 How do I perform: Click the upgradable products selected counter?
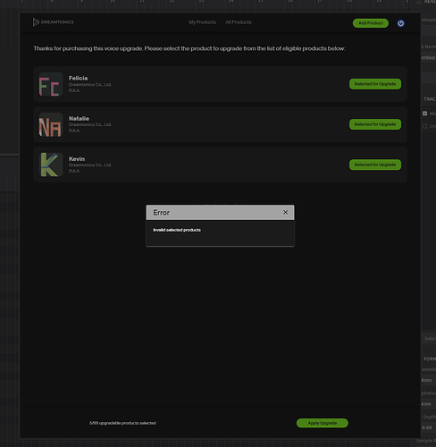[x=122, y=423]
